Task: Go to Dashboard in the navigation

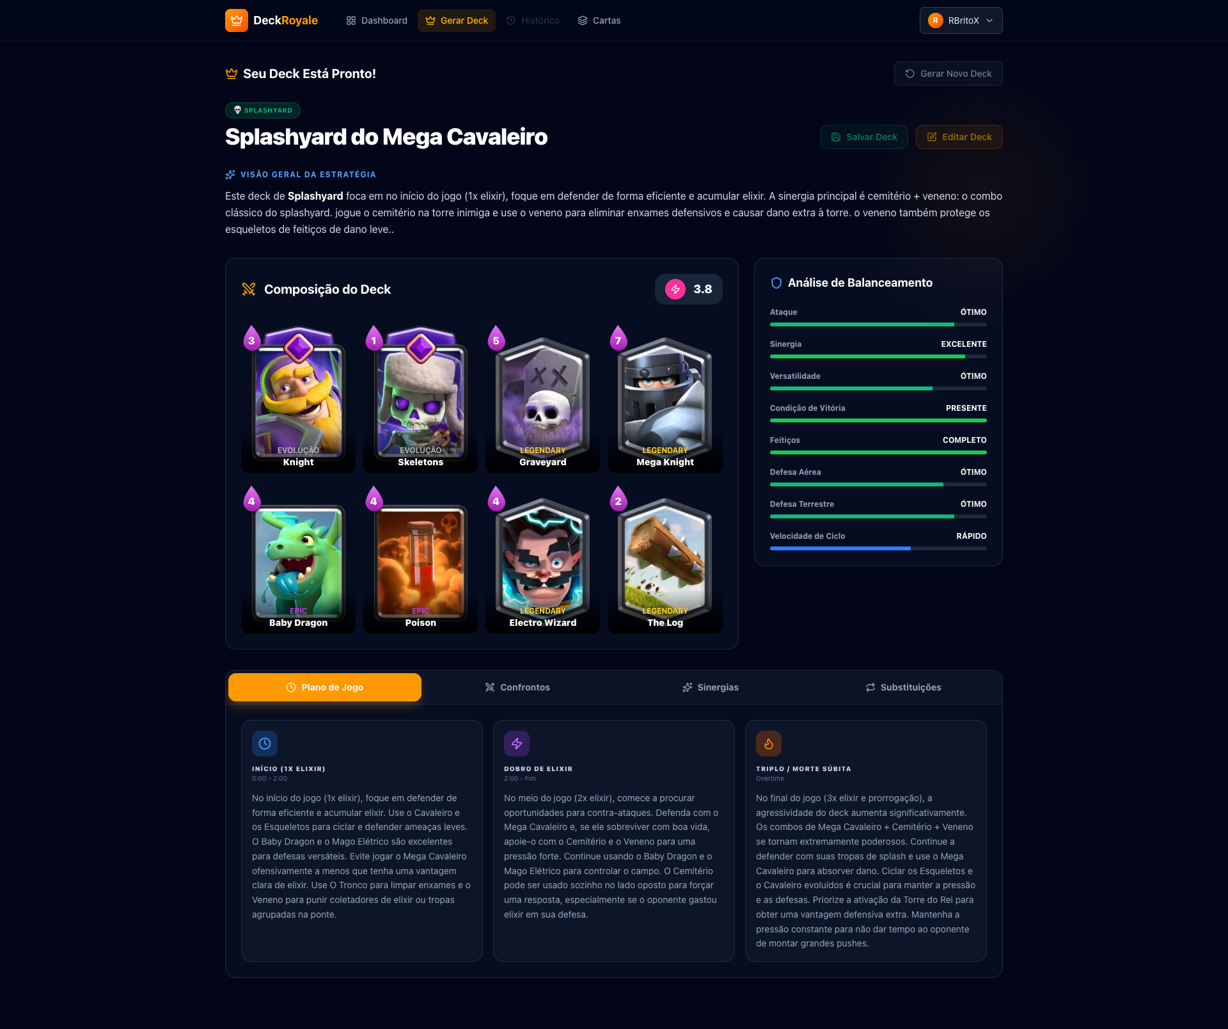Action: click(x=377, y=20)
